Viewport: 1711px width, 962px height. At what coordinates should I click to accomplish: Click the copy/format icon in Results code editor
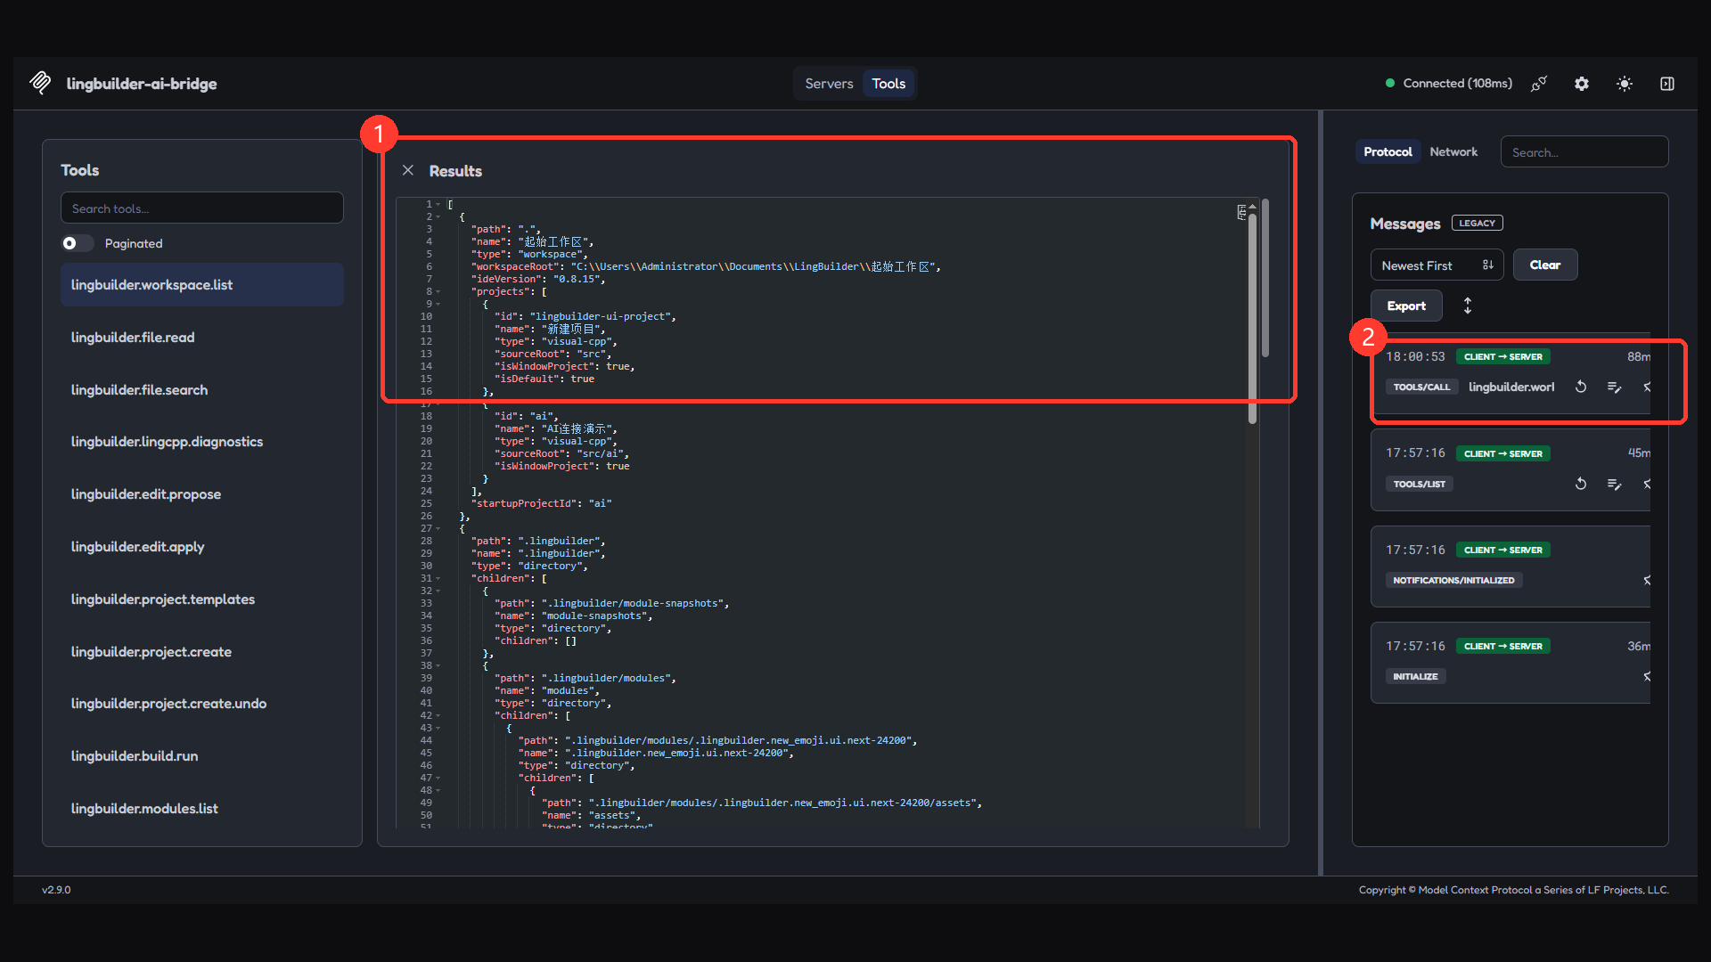point(1242,212)
